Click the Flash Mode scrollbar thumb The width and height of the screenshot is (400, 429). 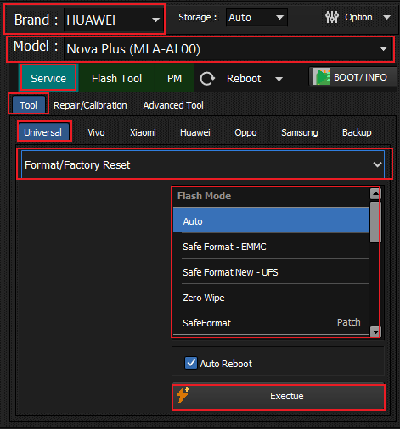tap(375, 222)
